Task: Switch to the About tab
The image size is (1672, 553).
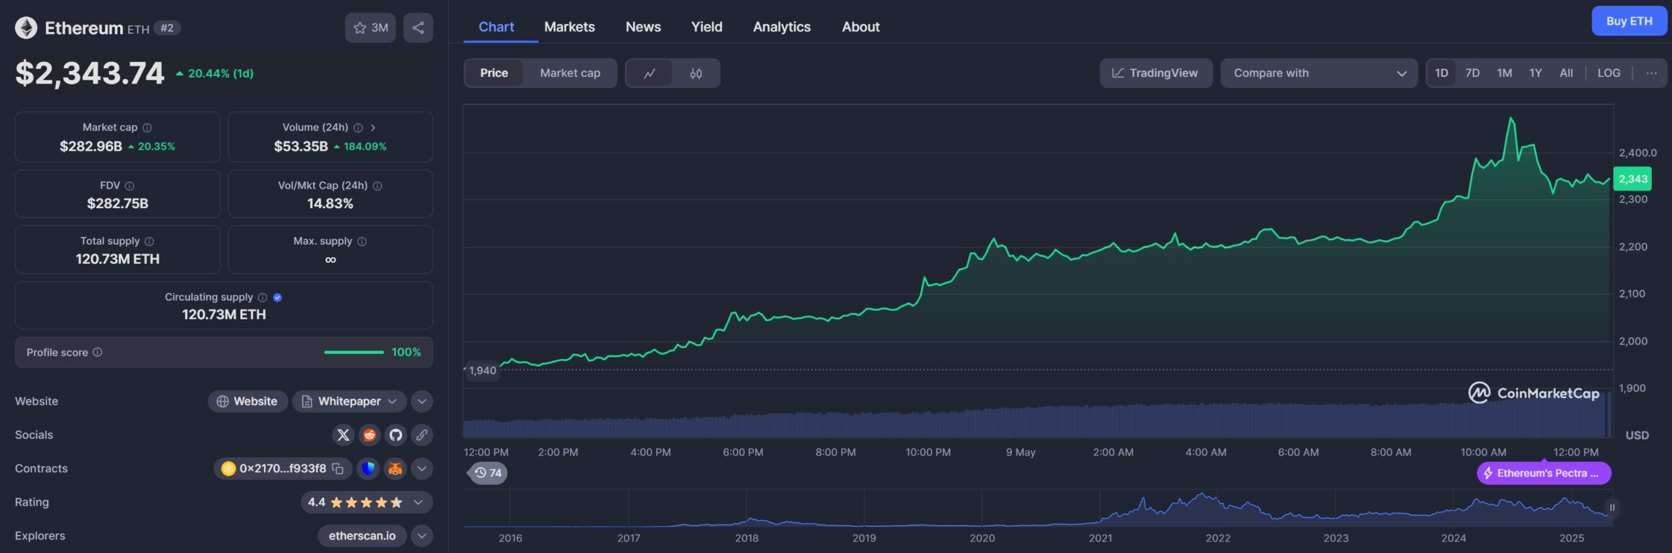Action: click(x=861, y=27)
